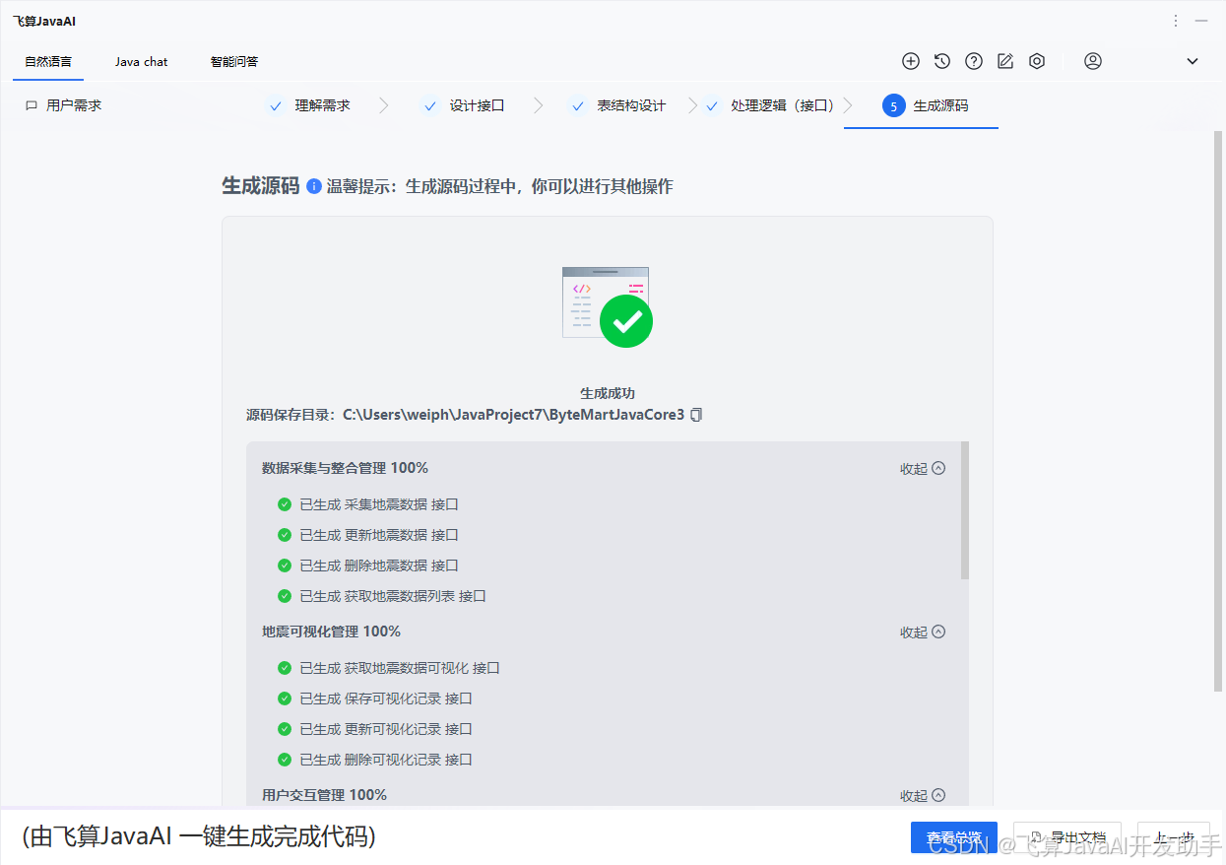
Task: Click the user account avatar icon
Action: click(x=1093, y=61)
